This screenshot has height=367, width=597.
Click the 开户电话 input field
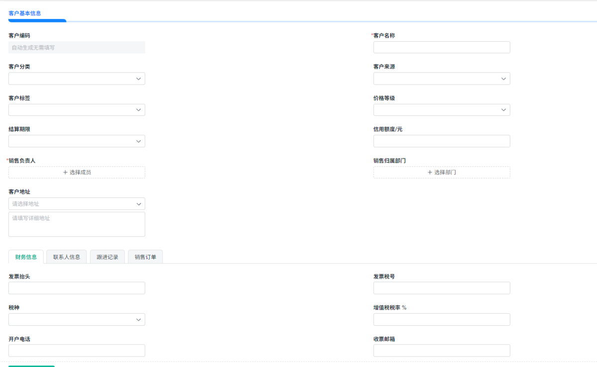pyautogui.click(x=77, y=351)
